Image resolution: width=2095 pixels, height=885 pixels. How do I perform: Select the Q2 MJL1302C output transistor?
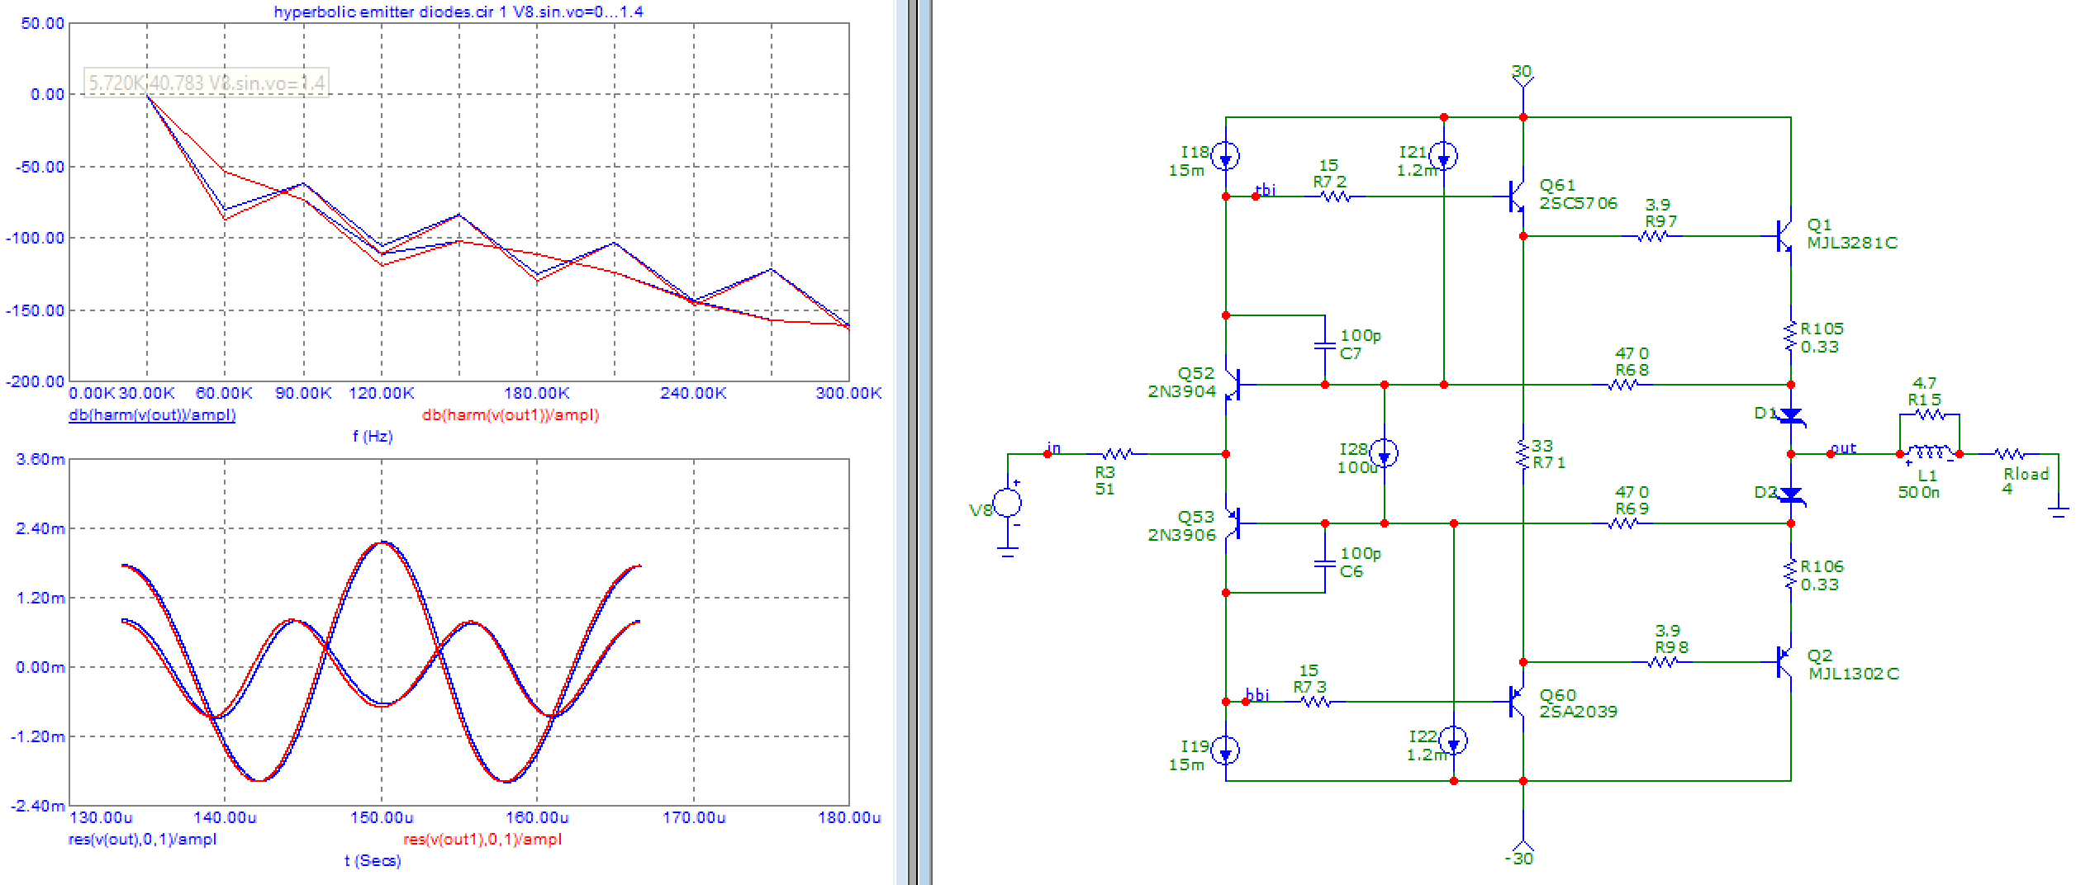[1784, 662]
